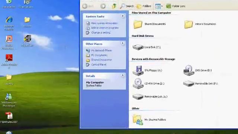Select Internet Explorer desktop icon
238x134 pixels.
coord(9,23)
